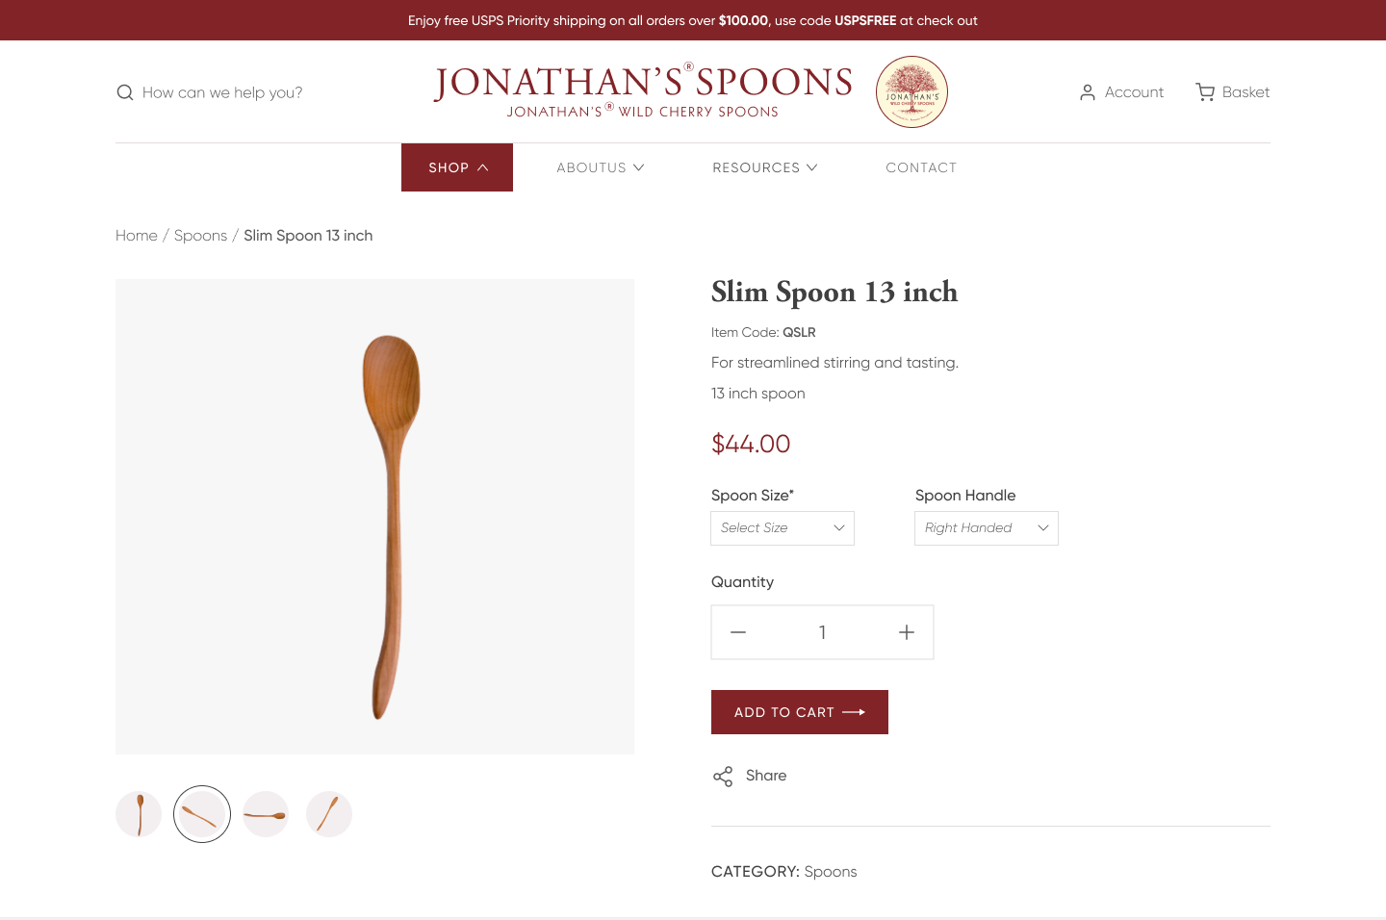Go to Home breadcrumb link
Screen dimensions: 1386x920
point(137,236)
